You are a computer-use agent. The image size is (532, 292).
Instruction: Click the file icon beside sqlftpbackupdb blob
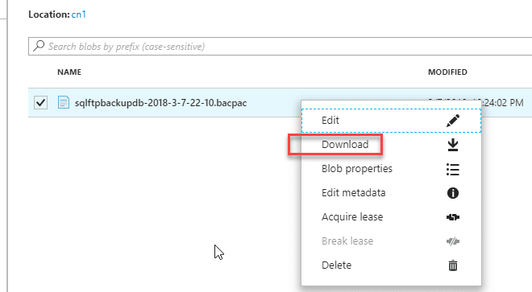64,102
